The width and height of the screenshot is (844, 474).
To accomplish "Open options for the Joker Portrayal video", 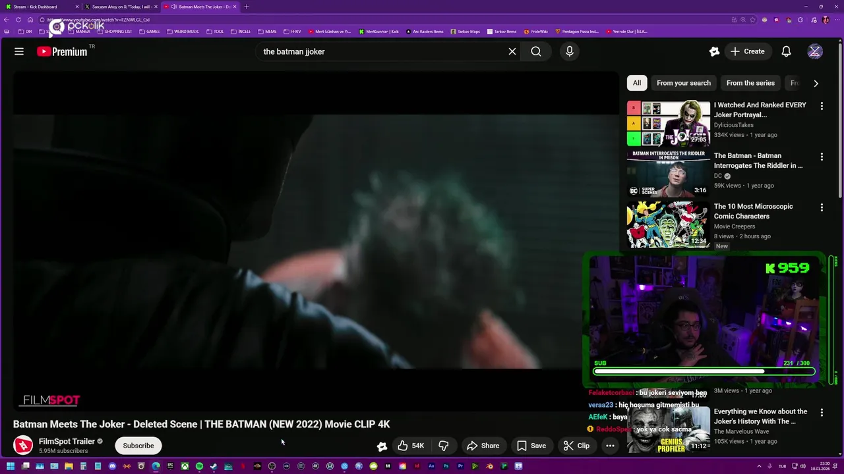I will tap(822, 106).
